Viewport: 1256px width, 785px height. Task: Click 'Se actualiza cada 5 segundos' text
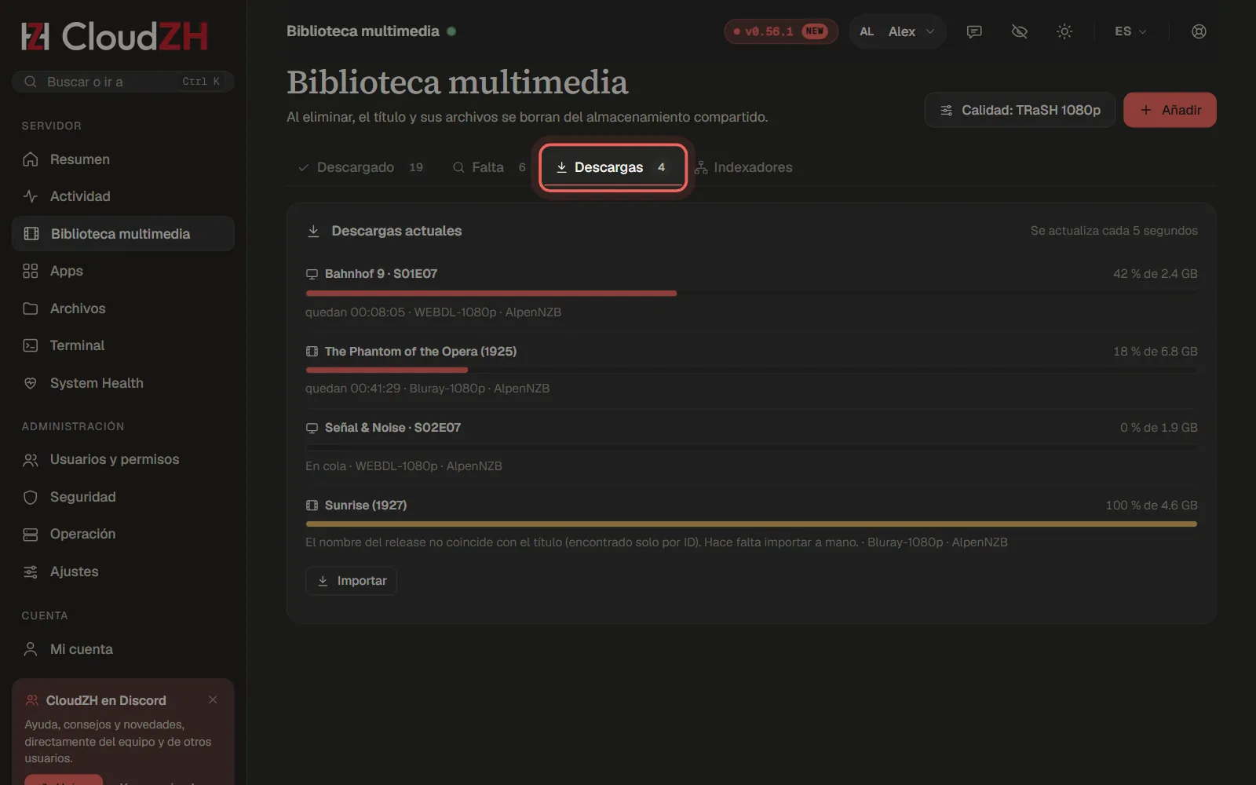click(x=1114, y=231)
